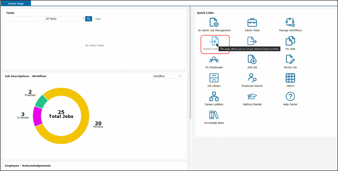The image size is (338, 171).
Task: Open the Import Dashboard icon
Action: tap(214, 41)
